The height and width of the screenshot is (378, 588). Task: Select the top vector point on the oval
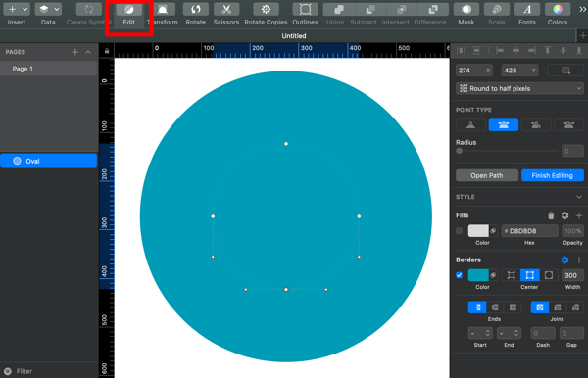click(286, 144)
